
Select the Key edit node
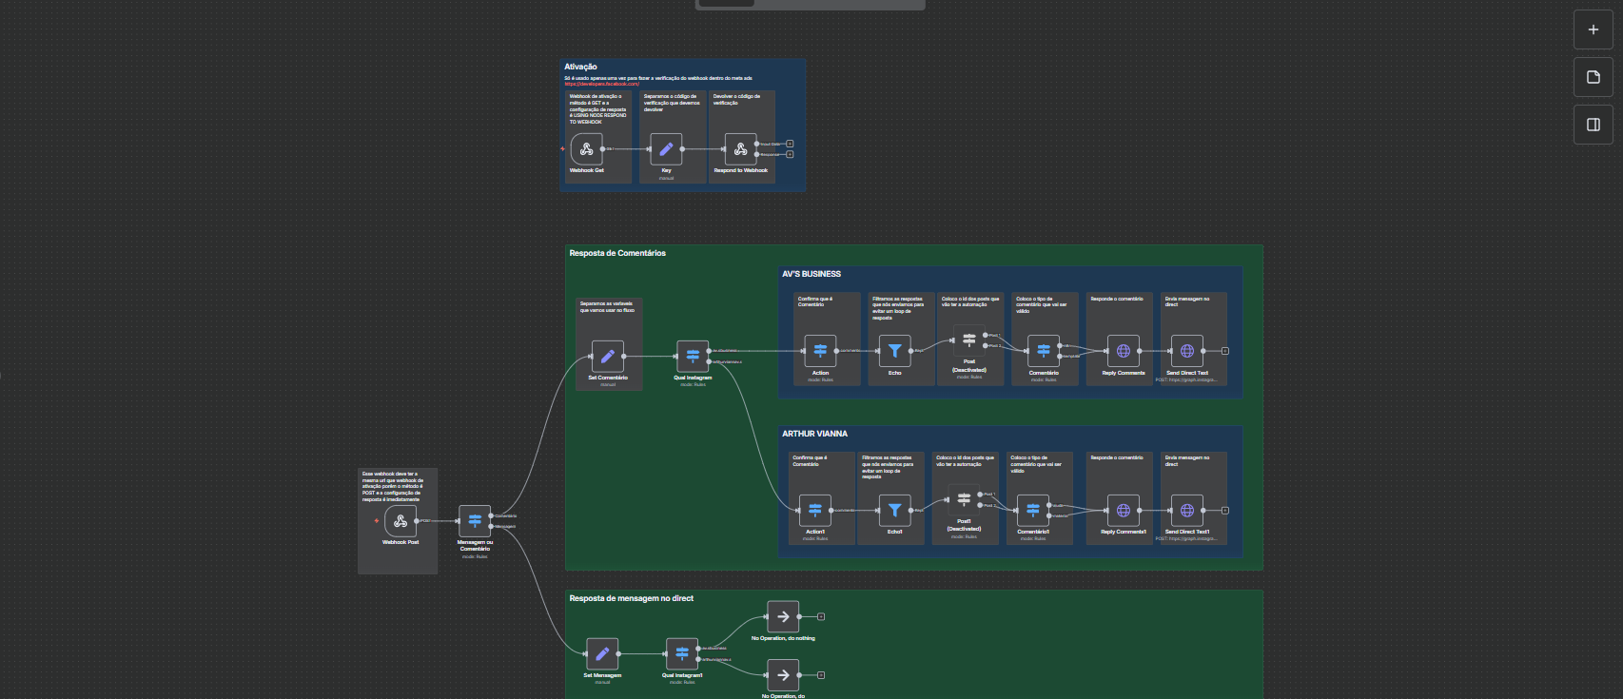click(x=666, y=149)
